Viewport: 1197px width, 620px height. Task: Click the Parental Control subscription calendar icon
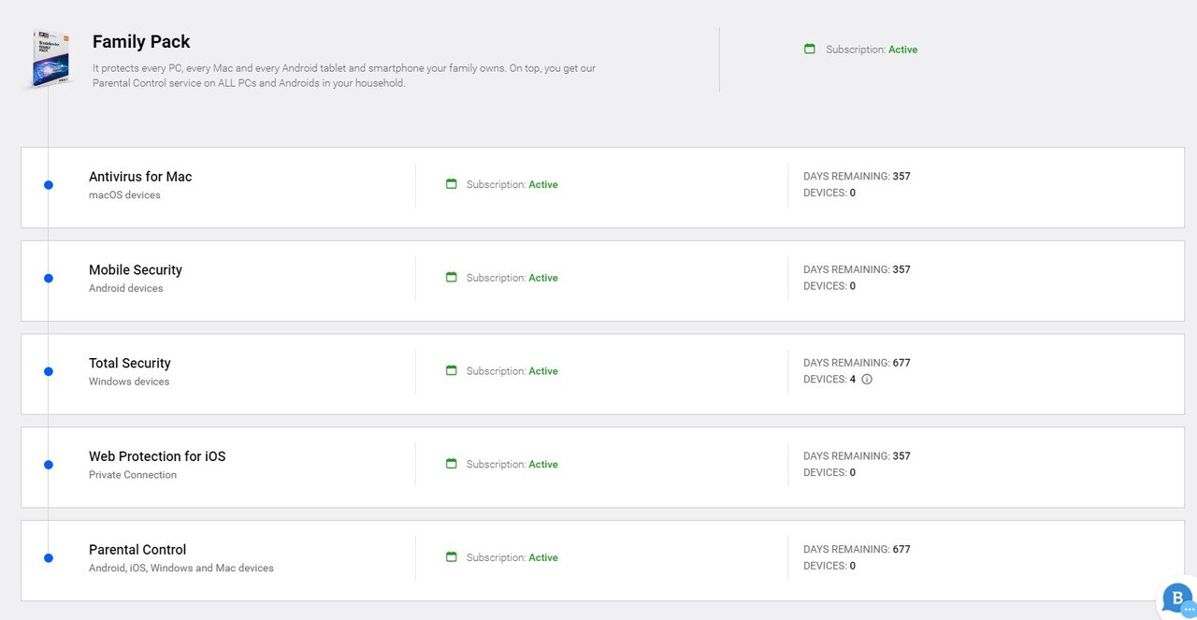pos(452,557)
